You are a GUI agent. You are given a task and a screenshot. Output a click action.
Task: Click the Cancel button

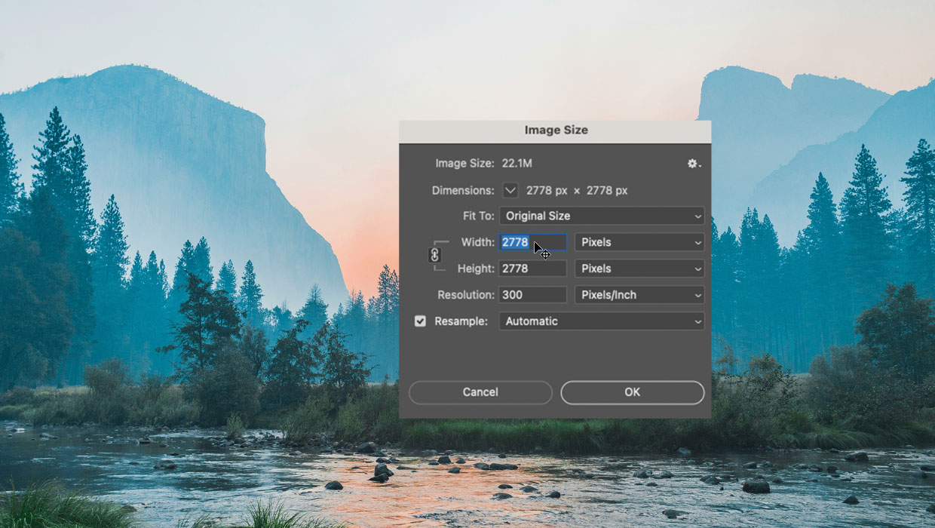click(480, 392)
